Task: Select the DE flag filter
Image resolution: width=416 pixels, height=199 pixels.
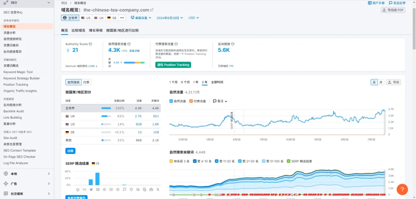Action: point(112,18)
